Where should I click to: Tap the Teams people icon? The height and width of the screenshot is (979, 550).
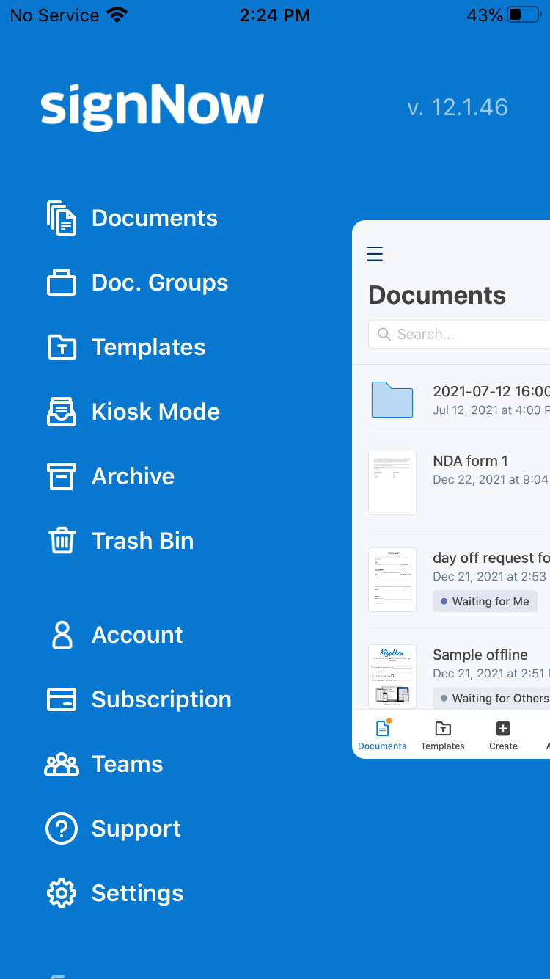coord(62,764)
